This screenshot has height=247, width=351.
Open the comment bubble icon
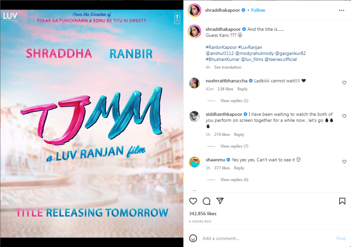[x=206, y=201]
